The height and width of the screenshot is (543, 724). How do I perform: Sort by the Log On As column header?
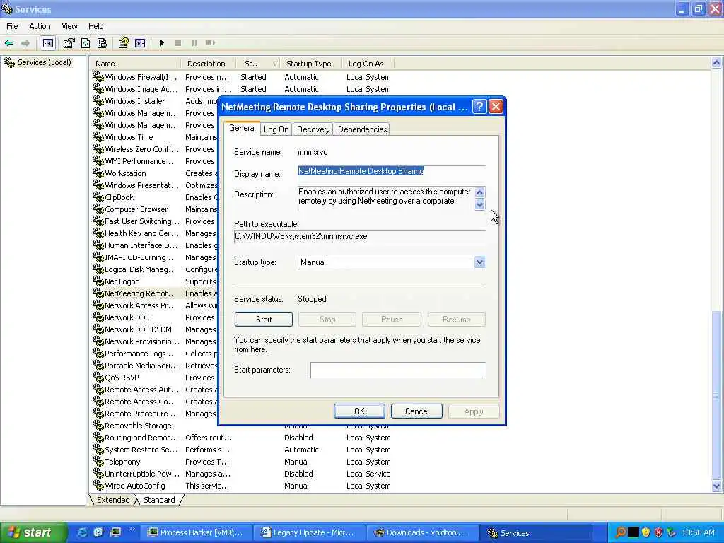pos(368,64)
